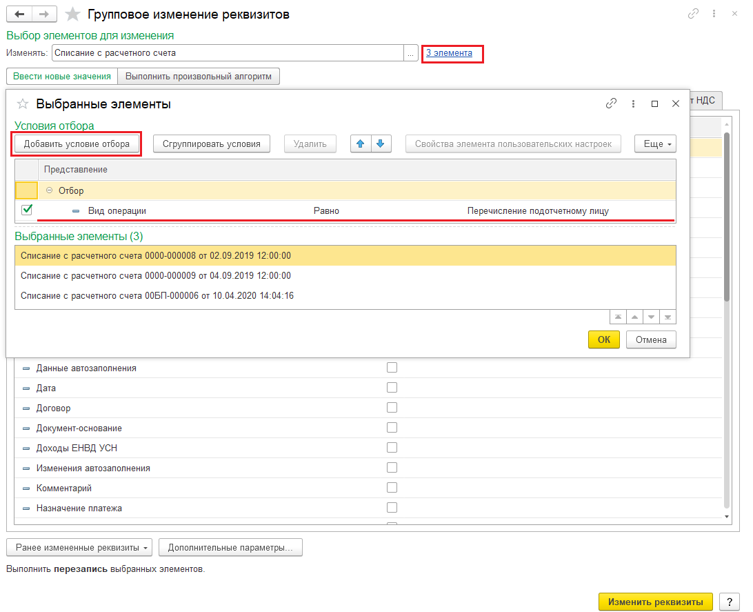Click Сгруппировать условия button

pos(211,144)
